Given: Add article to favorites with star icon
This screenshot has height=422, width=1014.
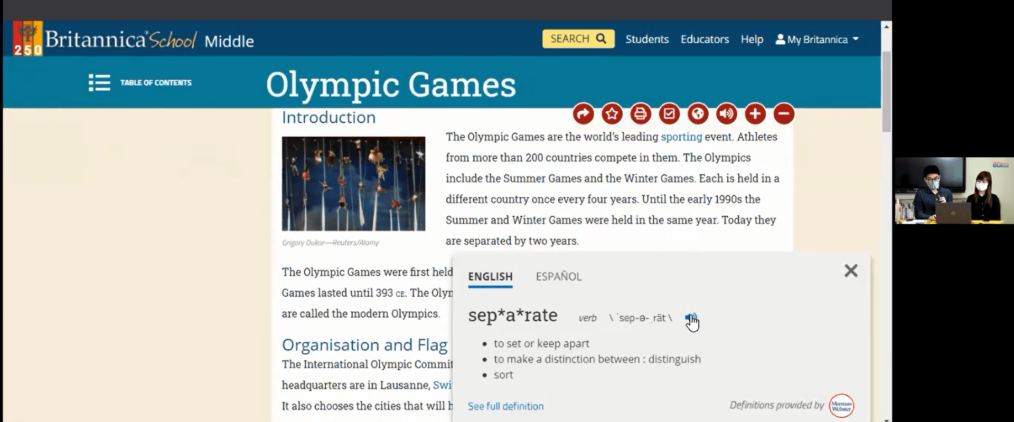Looking at the screenshot, I should [612, 113].
